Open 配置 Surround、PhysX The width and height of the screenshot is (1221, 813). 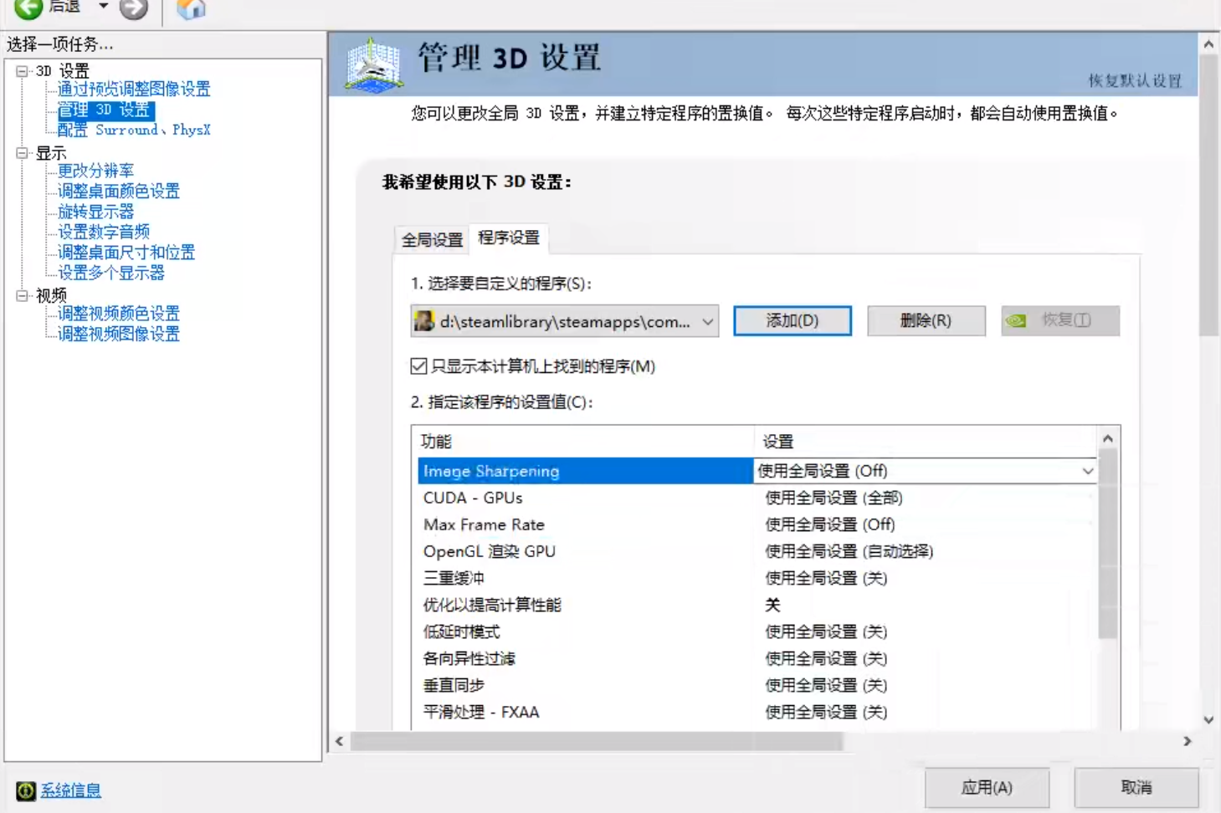[134, 130]
